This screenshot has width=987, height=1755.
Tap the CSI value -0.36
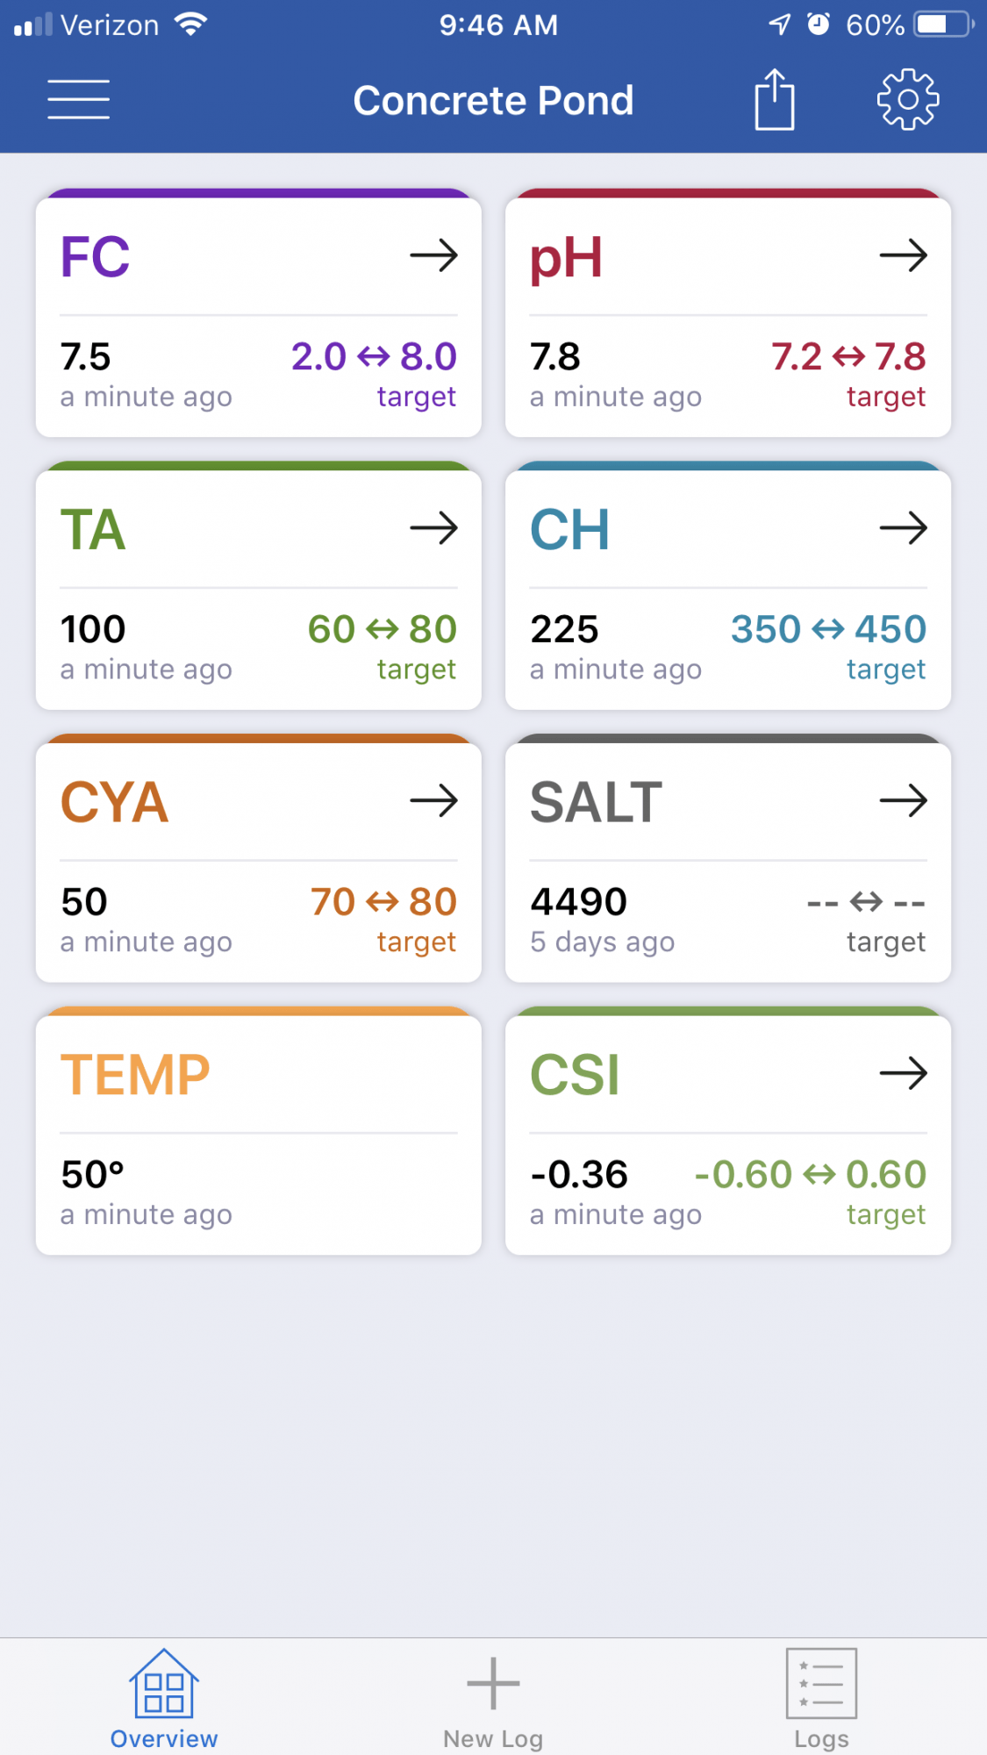(x=579, y=1175)
